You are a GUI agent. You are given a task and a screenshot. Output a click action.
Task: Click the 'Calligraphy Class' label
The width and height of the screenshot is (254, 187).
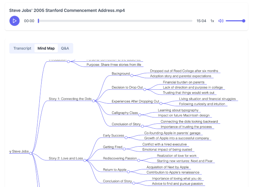[x=125, y=113]
